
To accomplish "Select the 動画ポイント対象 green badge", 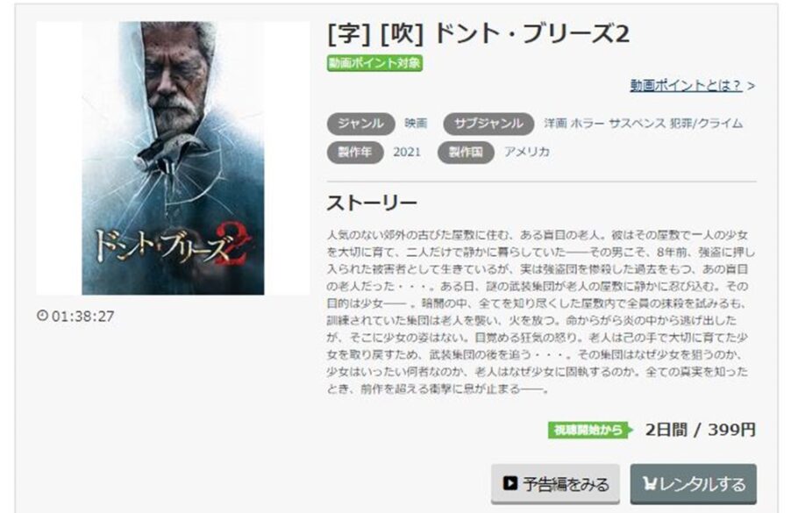I will [x=374, y=63].
